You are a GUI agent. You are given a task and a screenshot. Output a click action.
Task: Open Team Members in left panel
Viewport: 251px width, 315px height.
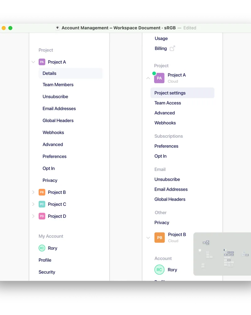tap(58, 85)
